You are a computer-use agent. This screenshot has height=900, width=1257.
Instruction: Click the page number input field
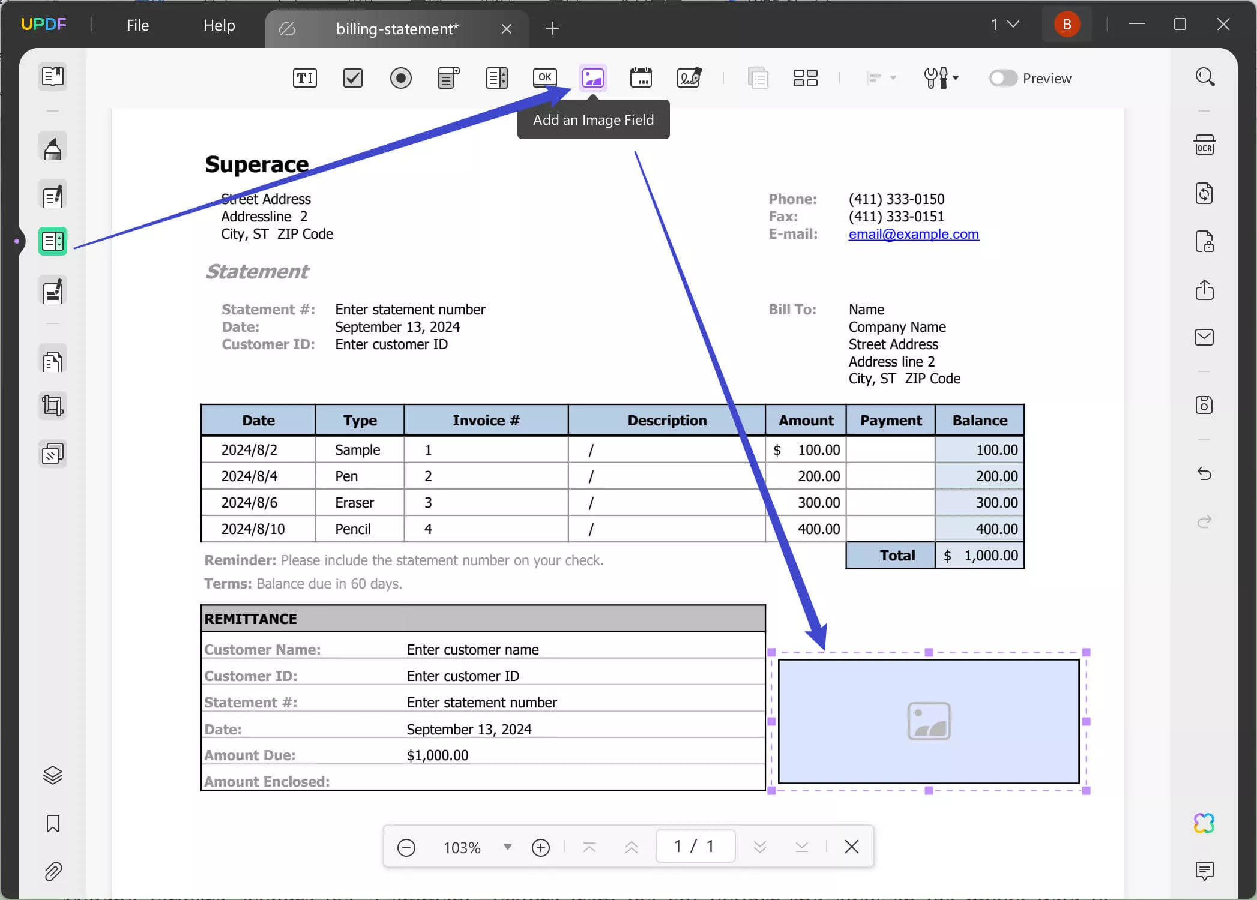[695, 846]
